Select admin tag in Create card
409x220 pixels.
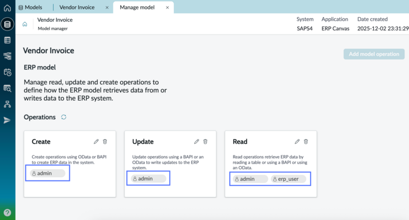[x=47, y=173]
